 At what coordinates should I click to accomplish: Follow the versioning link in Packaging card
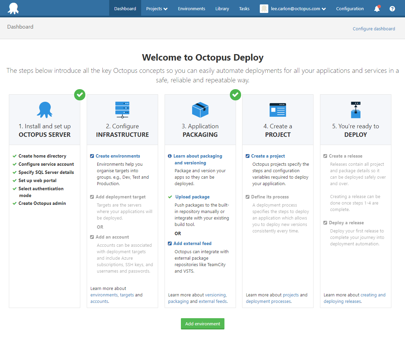[215, 295]
